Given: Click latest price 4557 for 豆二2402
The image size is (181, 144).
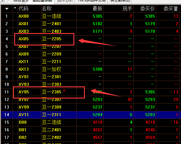Looking at the screenshot, I should point(98,137).
